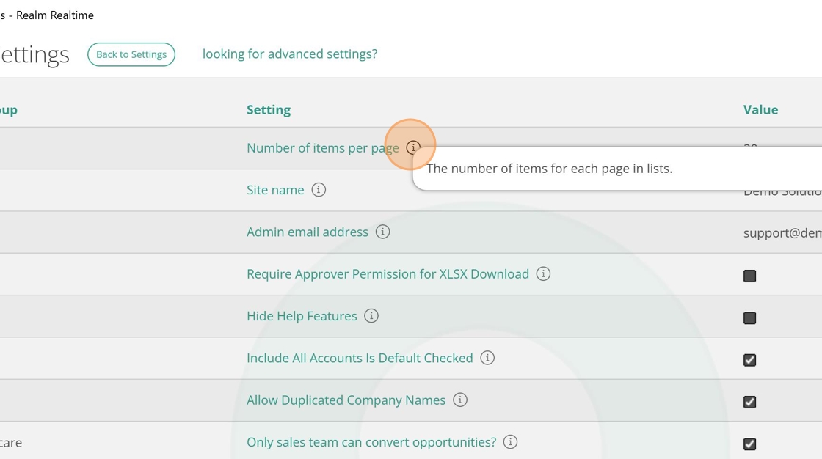Open the Site name setting link

coord(275,190)
